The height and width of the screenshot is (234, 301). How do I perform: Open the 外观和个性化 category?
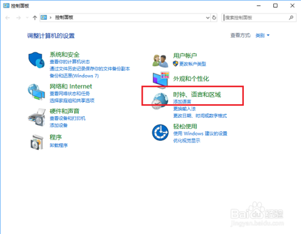191,79
